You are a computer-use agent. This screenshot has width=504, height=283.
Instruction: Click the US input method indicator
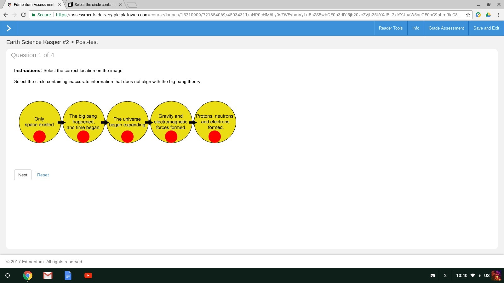click(x=487, y=275)
